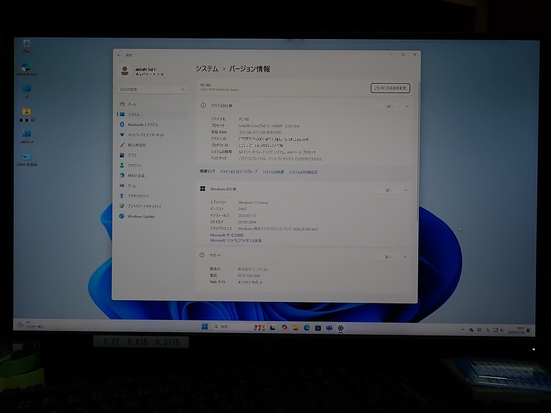The height and width of the screenshot is (413, 551).
Task: Open オンライン サポート website link
Action: coord(250,282)
